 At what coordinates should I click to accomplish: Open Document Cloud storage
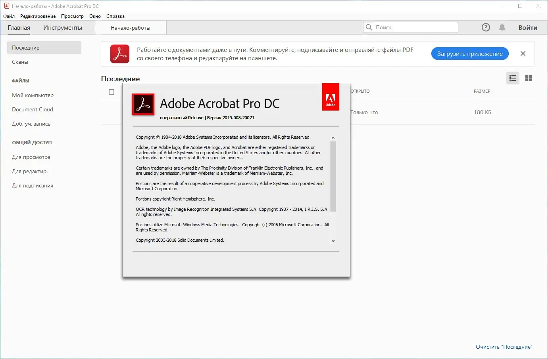coord(33,109)
